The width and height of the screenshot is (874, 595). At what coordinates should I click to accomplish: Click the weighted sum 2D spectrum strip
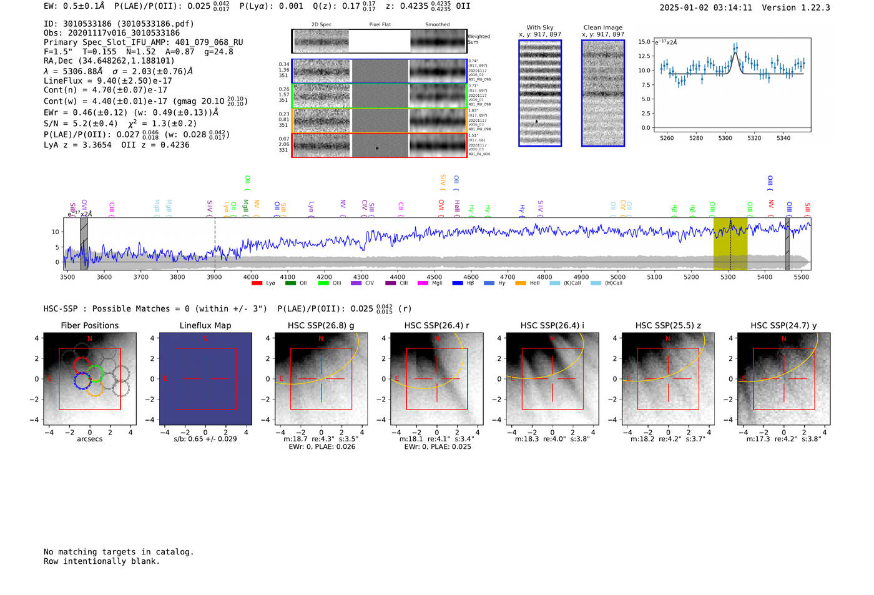[380, 41]
